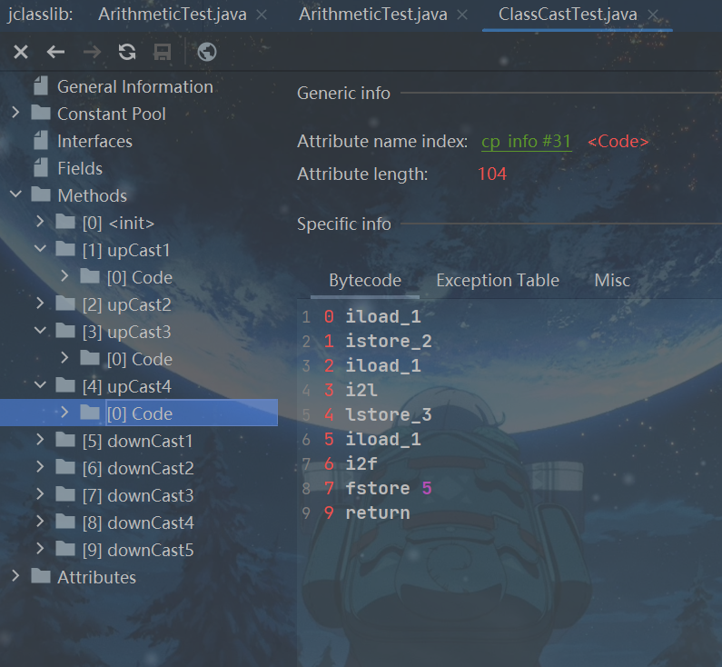Click the forward arrow navigation icon

tap(92, 53)
